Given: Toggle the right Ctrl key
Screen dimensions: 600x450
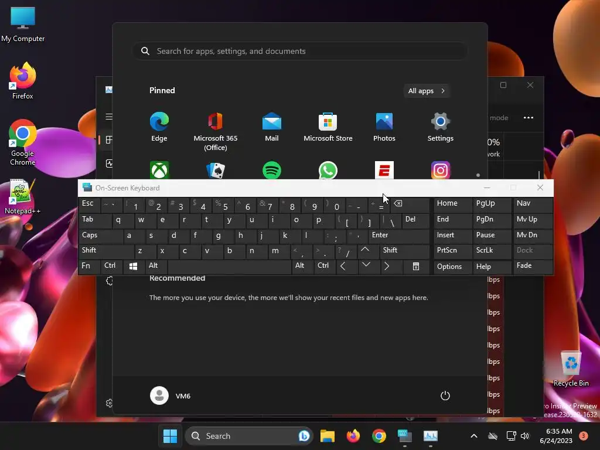Looking at the screenshot, I should click(325, 267).
